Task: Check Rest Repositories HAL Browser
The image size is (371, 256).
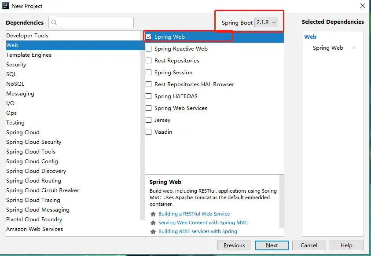Action: click(149, 84)
